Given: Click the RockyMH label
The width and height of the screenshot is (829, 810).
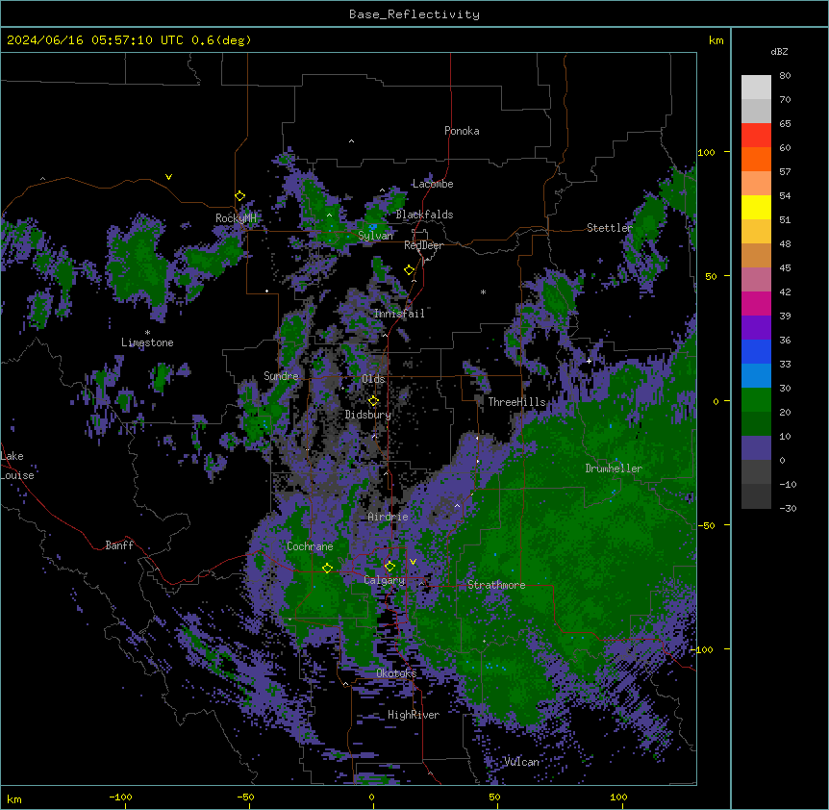Looking at the screenshot, I should [x=236, y=217].
